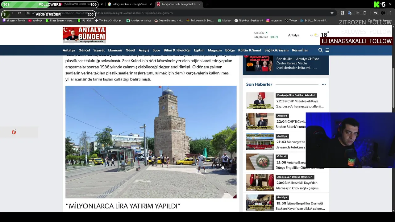Open the Son Haberler three-dots menu
395x222 pixels.
click(x=324, y=84)
